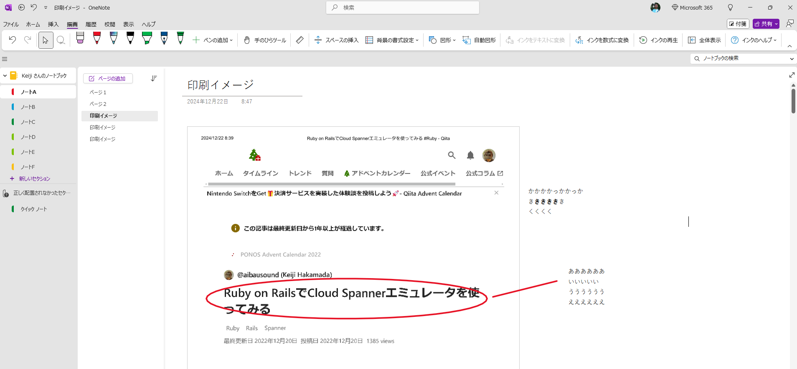This screenshot has height=369, width=797.
Task: Click the page sort icon
Action: pos(154,78)
